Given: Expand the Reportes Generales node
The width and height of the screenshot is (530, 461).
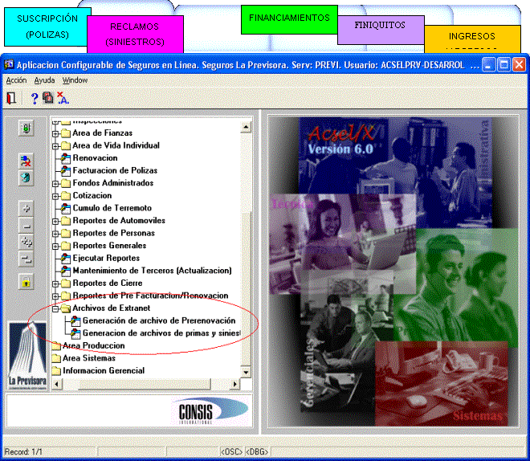Looking at the screenshot, I should click(x=55, y=247).
